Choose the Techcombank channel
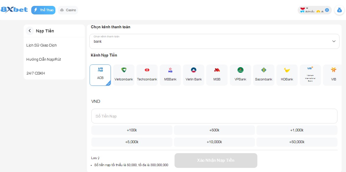The height and width of the screenshot is (172, 346). [x=147, y=75]
